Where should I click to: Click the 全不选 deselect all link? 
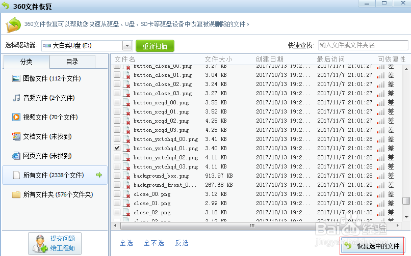[153, 243]
